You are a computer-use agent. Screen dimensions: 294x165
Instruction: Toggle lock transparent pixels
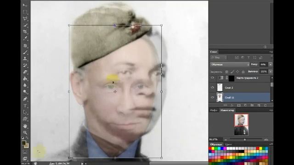pyautogui.click(x=226, y=71)
